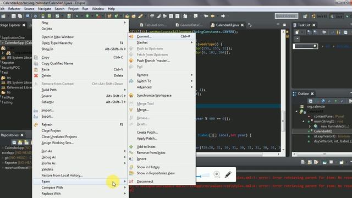This screenshot has width=352, height=198.
Task: Select the Java EE perspective button
Action: (319, 16)
